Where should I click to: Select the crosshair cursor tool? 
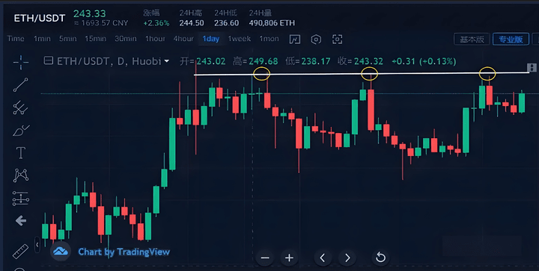[x=21, y=62]
